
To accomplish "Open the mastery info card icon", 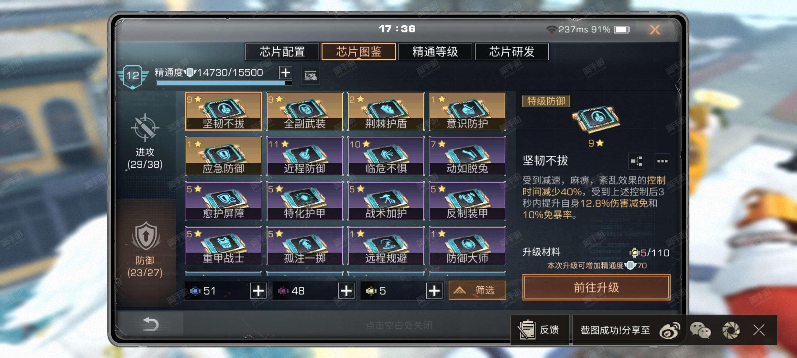I will (310, 75).
